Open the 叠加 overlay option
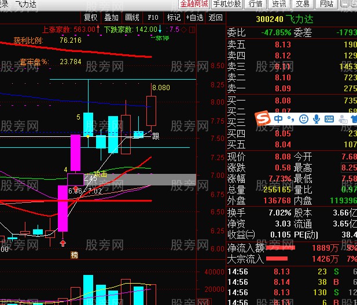The height and width of the screenshot is (305, 357). pos(111,17)
